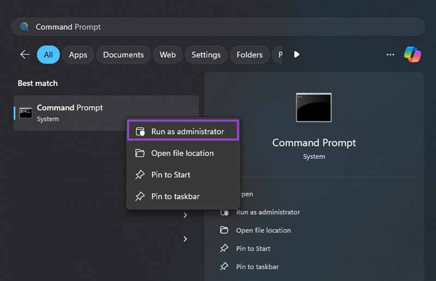Switch to the Web filter tab
The width and height of the screenshot is (436, 281).
(x=168, y=54)
